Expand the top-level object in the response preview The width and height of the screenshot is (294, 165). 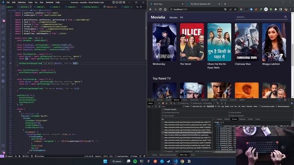214,122
